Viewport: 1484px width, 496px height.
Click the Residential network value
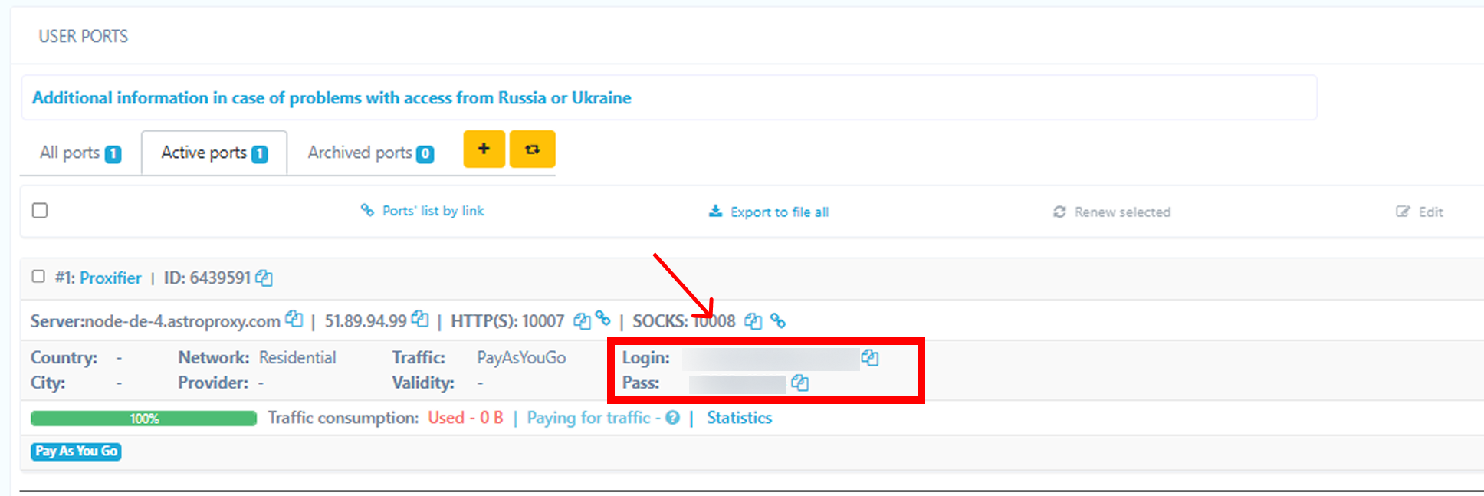coord(297,357)
